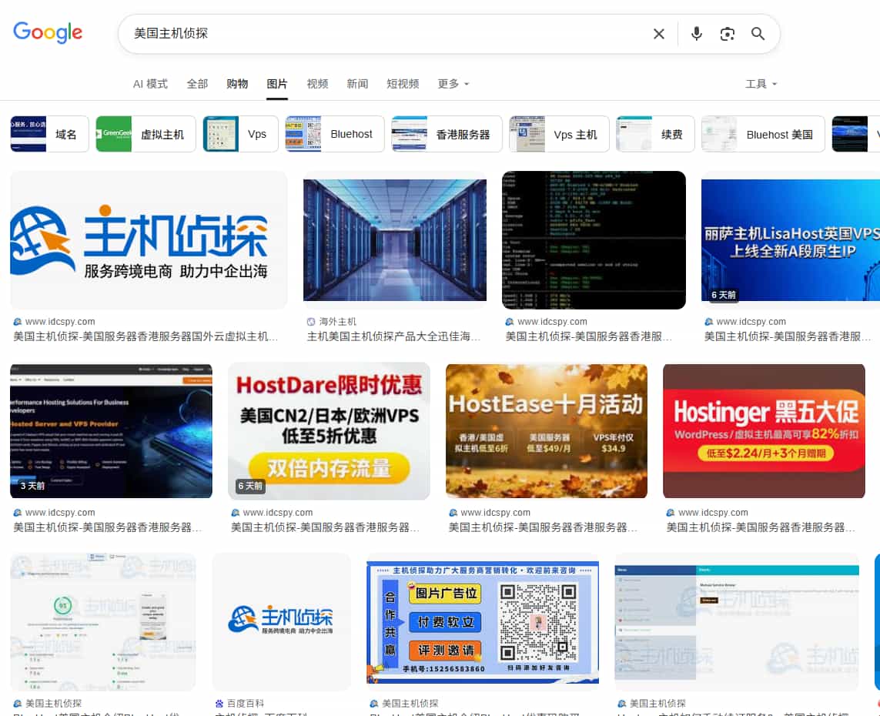Switch to the 购物 tab
Image resolution: width=880 pixels, height=716 pixels.
coord(236,84)
